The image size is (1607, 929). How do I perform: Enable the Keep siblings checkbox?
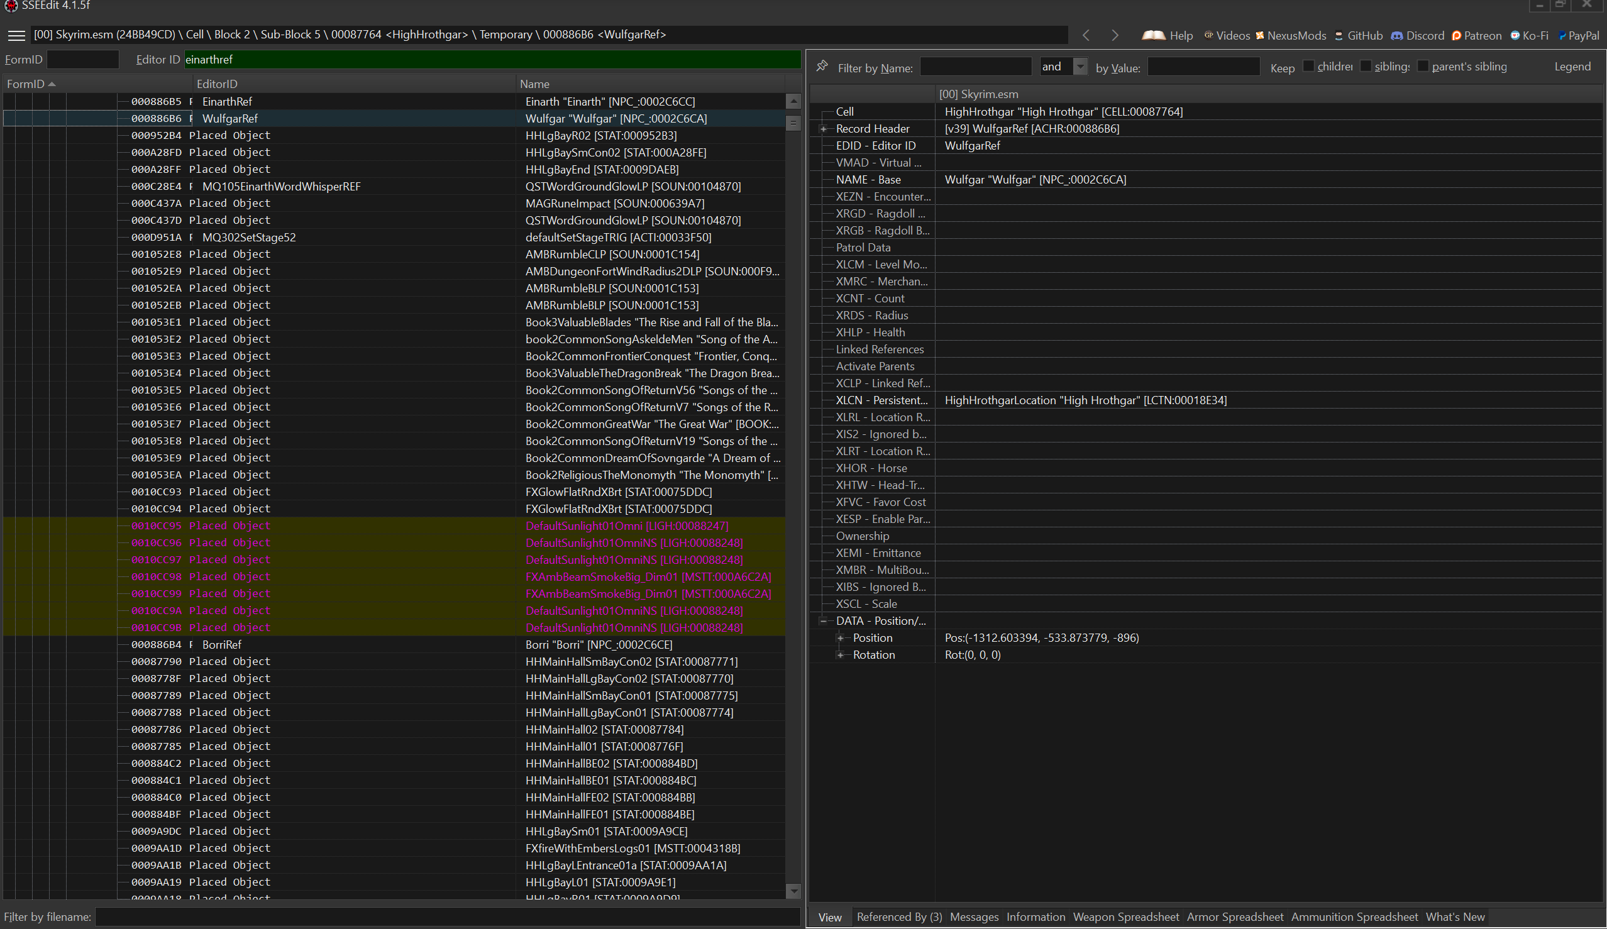click(x=1366, y=65)
